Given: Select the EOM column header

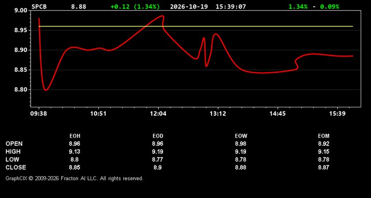Looking at the screenshot, I should point(324,136).
